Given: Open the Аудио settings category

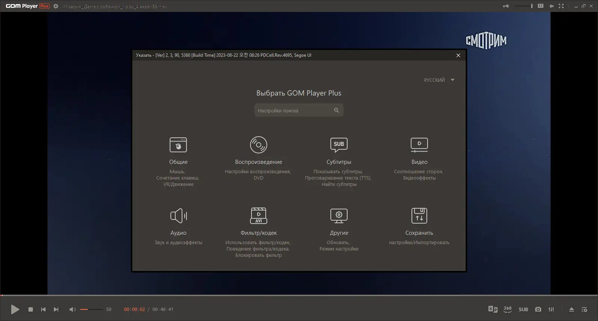Looking at the screenshot, I should click(178, 226).
